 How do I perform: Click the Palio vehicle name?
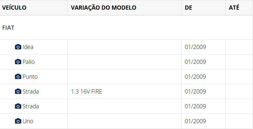(29, 62)
